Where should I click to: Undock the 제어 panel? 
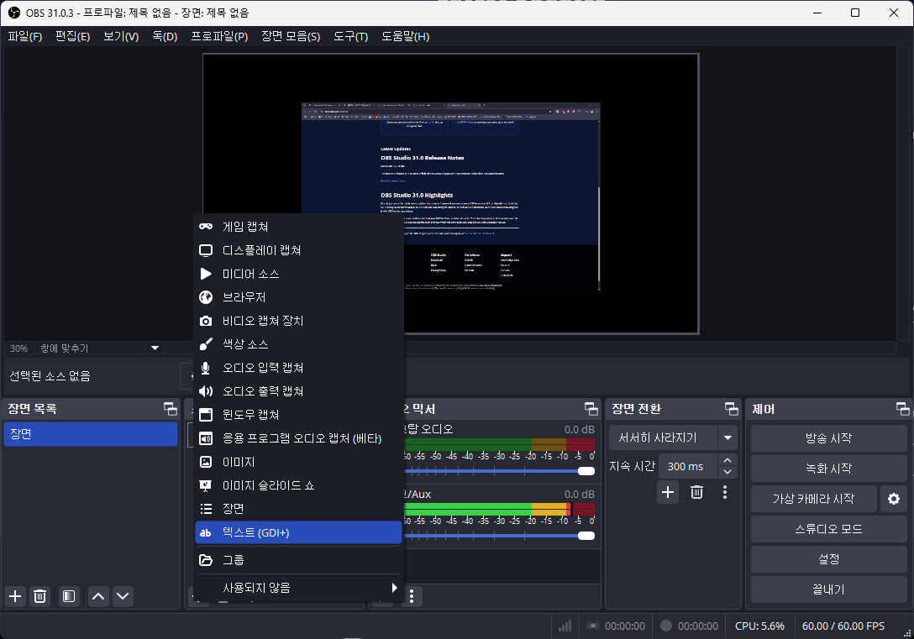point(902,409)
